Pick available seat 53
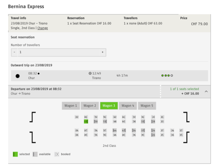This screenshot has height=167, width=213. [x=105, y=122]
